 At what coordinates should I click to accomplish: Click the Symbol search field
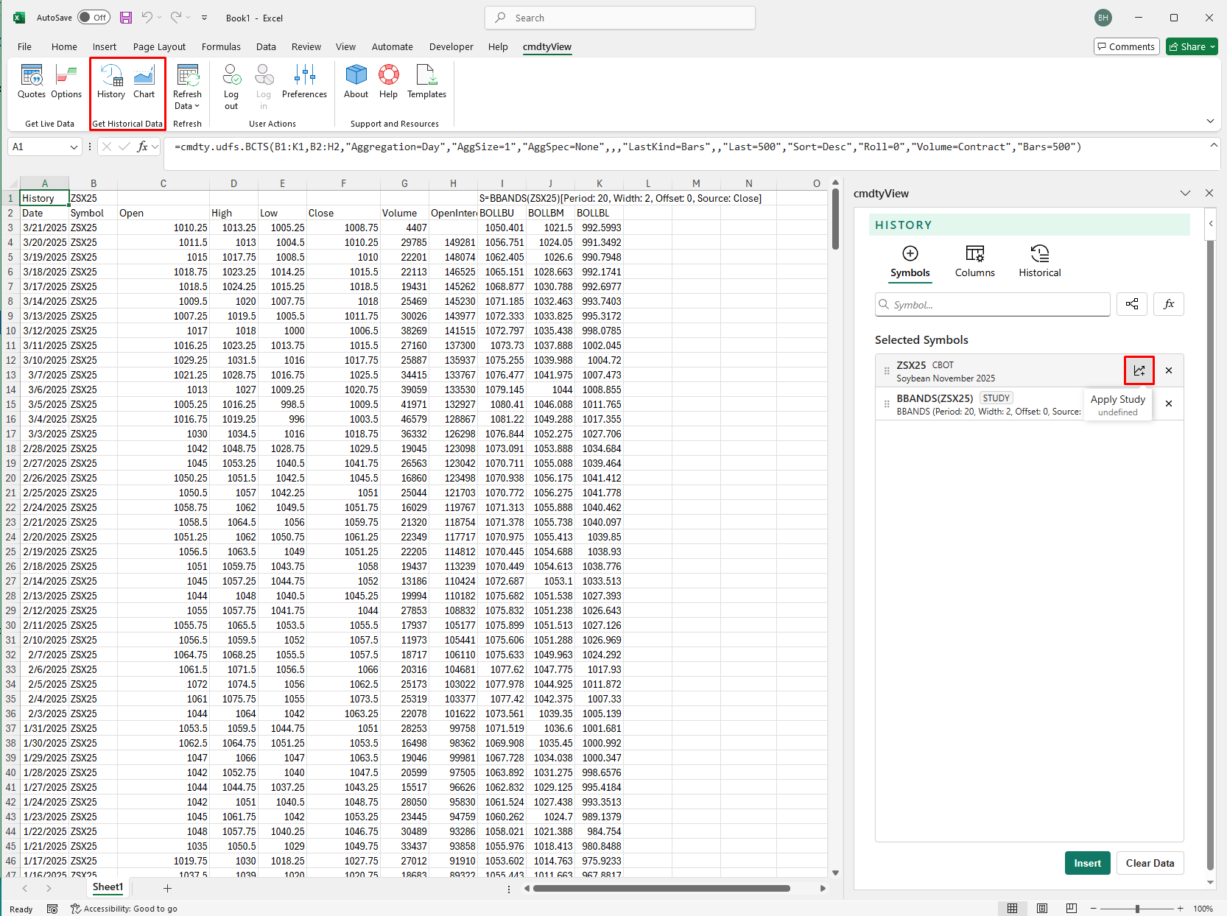992,305
